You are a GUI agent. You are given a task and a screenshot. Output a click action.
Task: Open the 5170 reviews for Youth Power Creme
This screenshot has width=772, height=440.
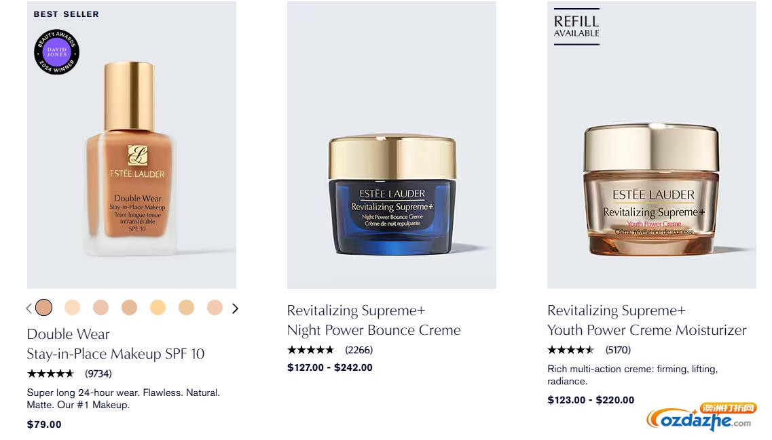click(618, 350)
